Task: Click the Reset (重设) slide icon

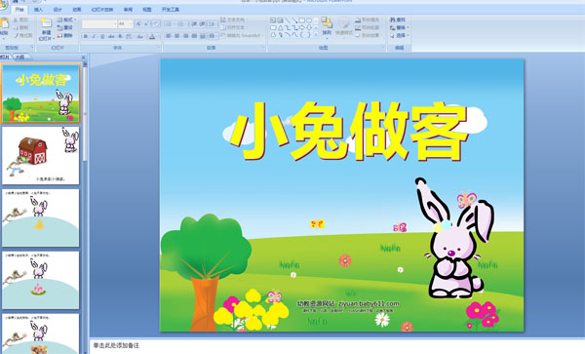Action: point(60,27)
